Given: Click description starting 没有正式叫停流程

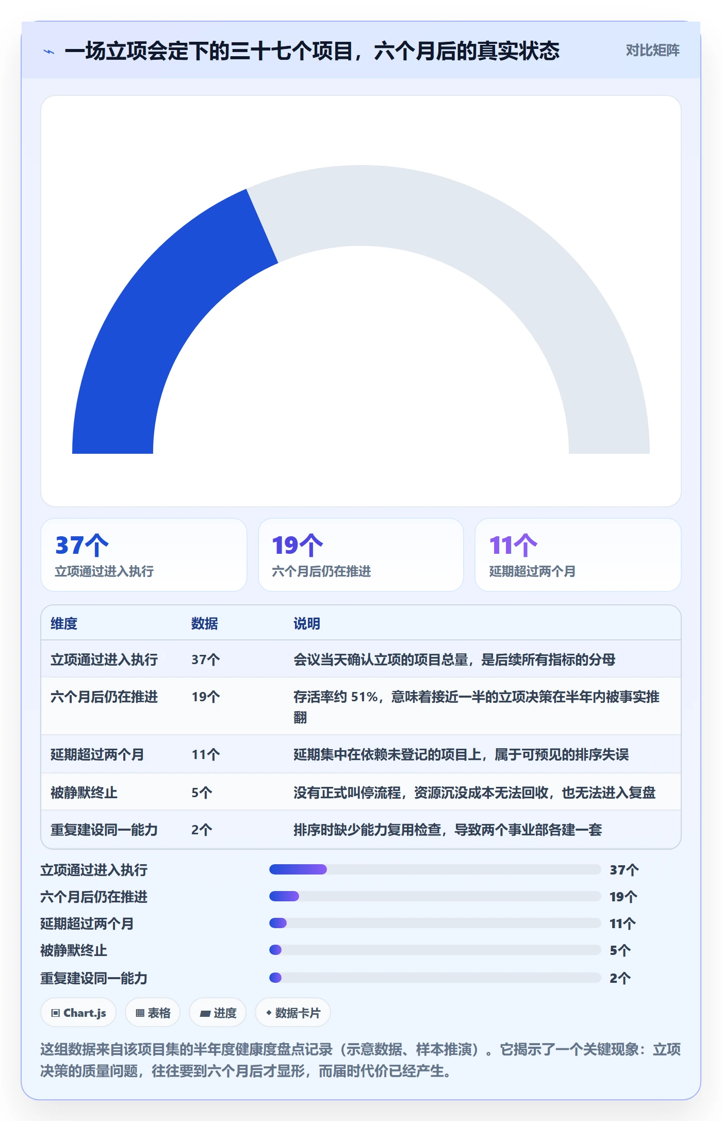Looking at the screenshot, I should (474, 793).
